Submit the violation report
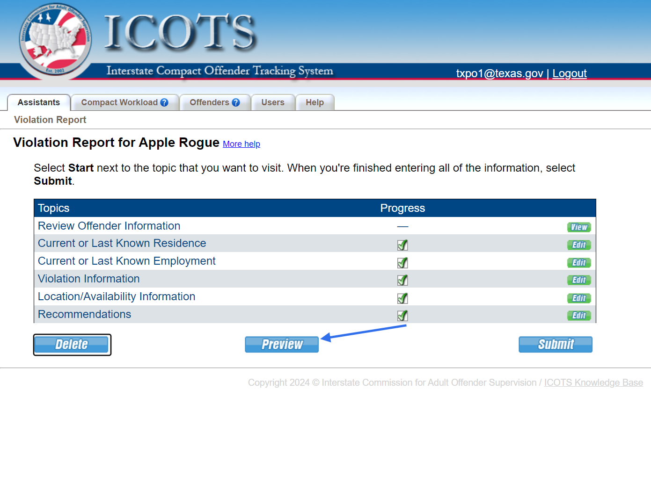This screenshot has width=651, height=498. tap(556, 345)
